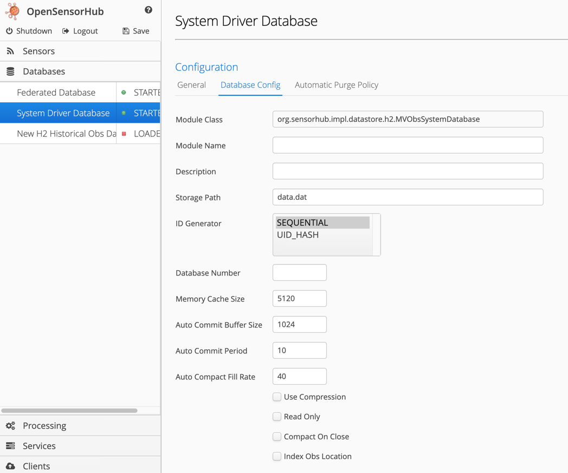Click the Processing gears icon

[x=10, y=426]
